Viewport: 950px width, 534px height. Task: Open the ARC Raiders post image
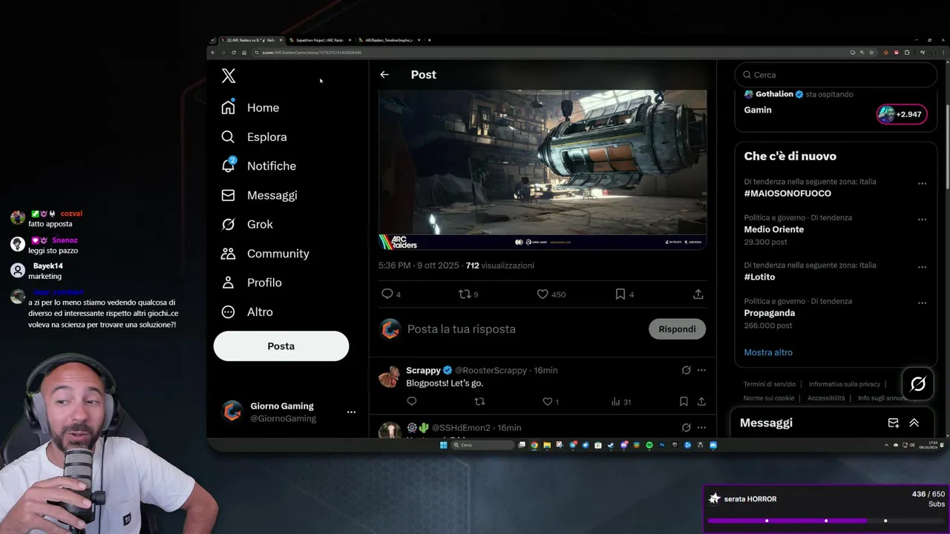click(x=543, y=170)
